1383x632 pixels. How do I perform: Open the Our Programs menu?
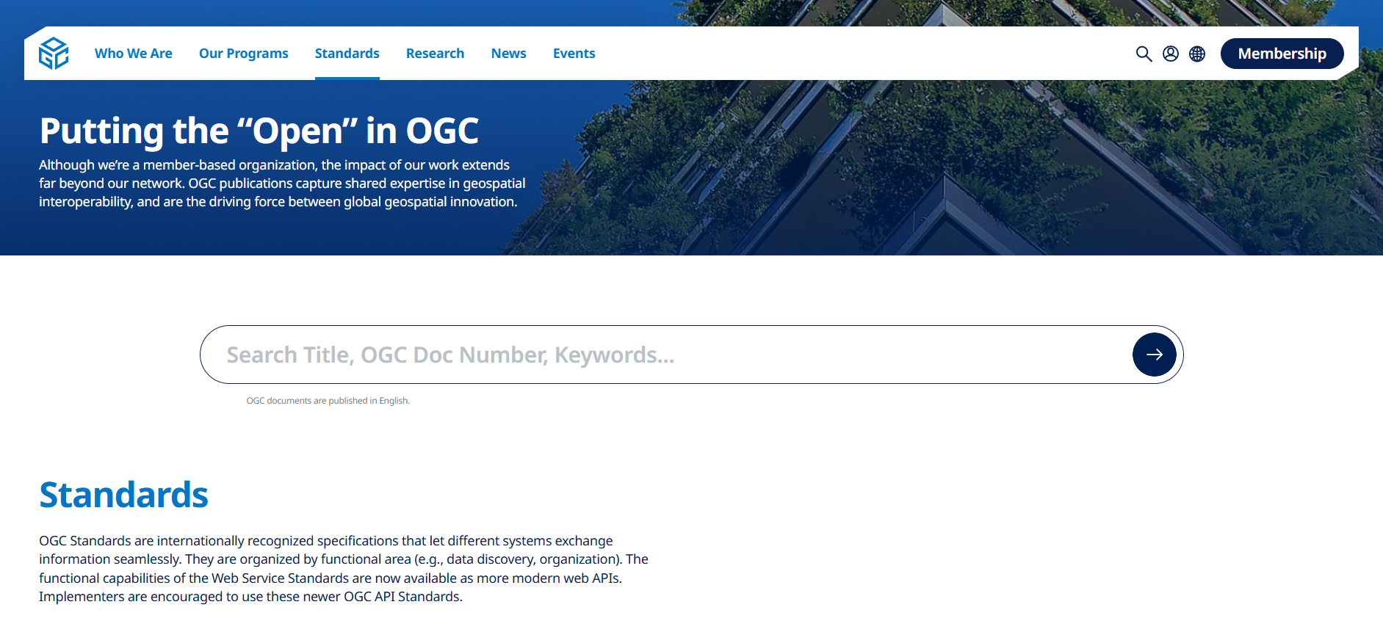[244, 54]
